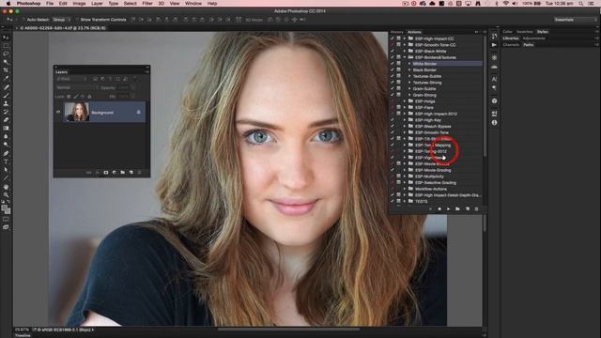Toggle checkmark for ESP-High-Impact-CC set
601x338 pixels.
point(393,38)
